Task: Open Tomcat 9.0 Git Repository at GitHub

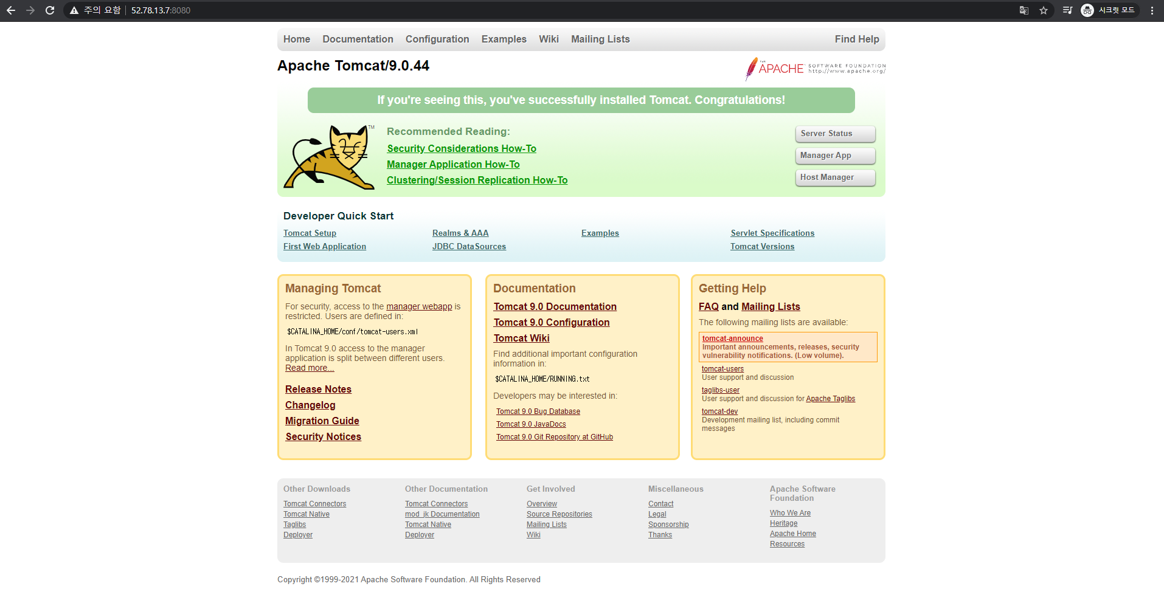Action: (555, 437)
